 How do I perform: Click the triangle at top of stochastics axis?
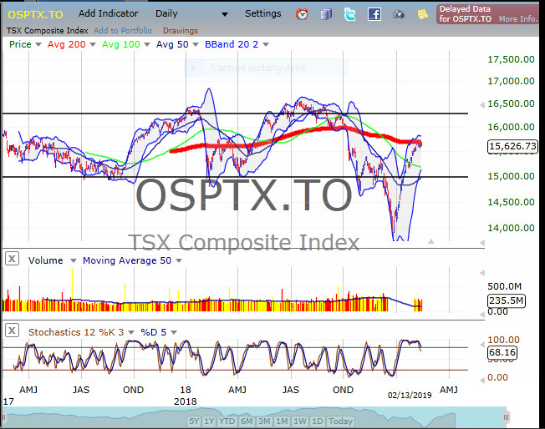[x=482, y=345]
